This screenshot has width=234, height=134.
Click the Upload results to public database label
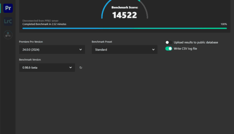pyautogui.click(x=196, y=42)
